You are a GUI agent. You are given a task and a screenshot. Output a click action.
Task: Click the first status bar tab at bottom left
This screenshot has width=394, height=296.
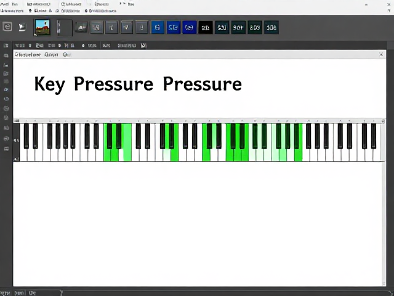[x=6, y=293]
